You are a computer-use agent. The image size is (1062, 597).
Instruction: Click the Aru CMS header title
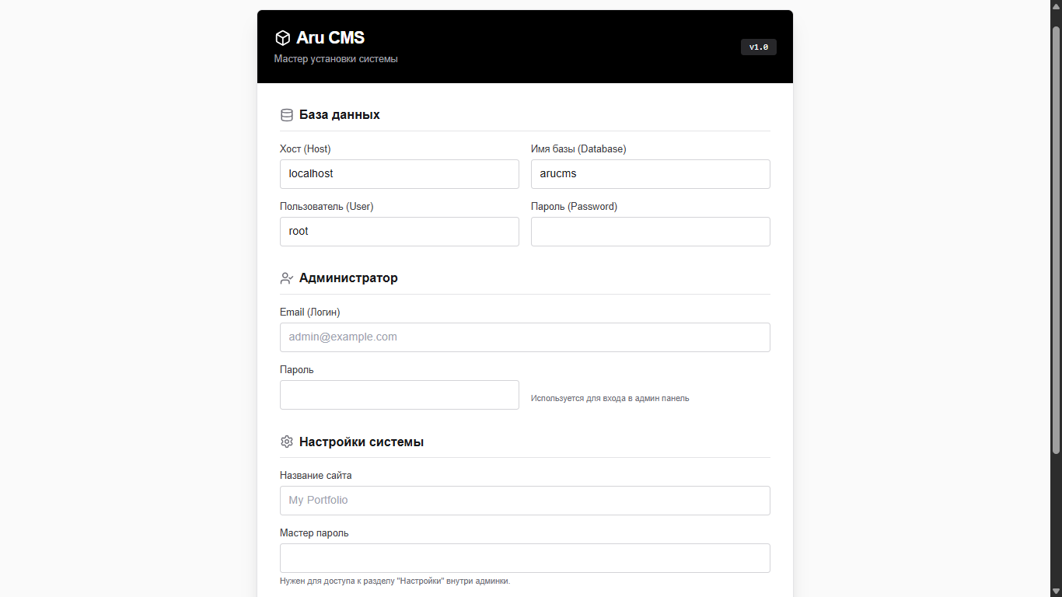click(x=330, y=38)
